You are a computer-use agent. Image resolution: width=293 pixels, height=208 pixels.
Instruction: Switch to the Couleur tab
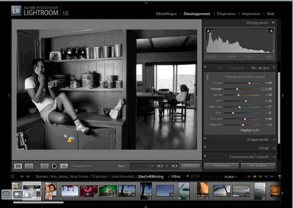(237, 68)
